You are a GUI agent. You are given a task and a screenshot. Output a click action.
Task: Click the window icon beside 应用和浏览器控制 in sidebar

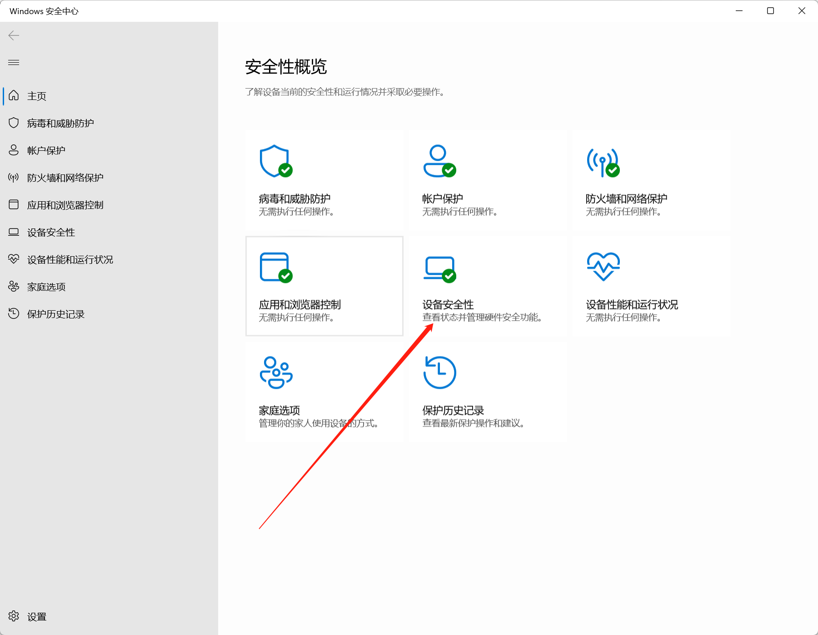14,204
